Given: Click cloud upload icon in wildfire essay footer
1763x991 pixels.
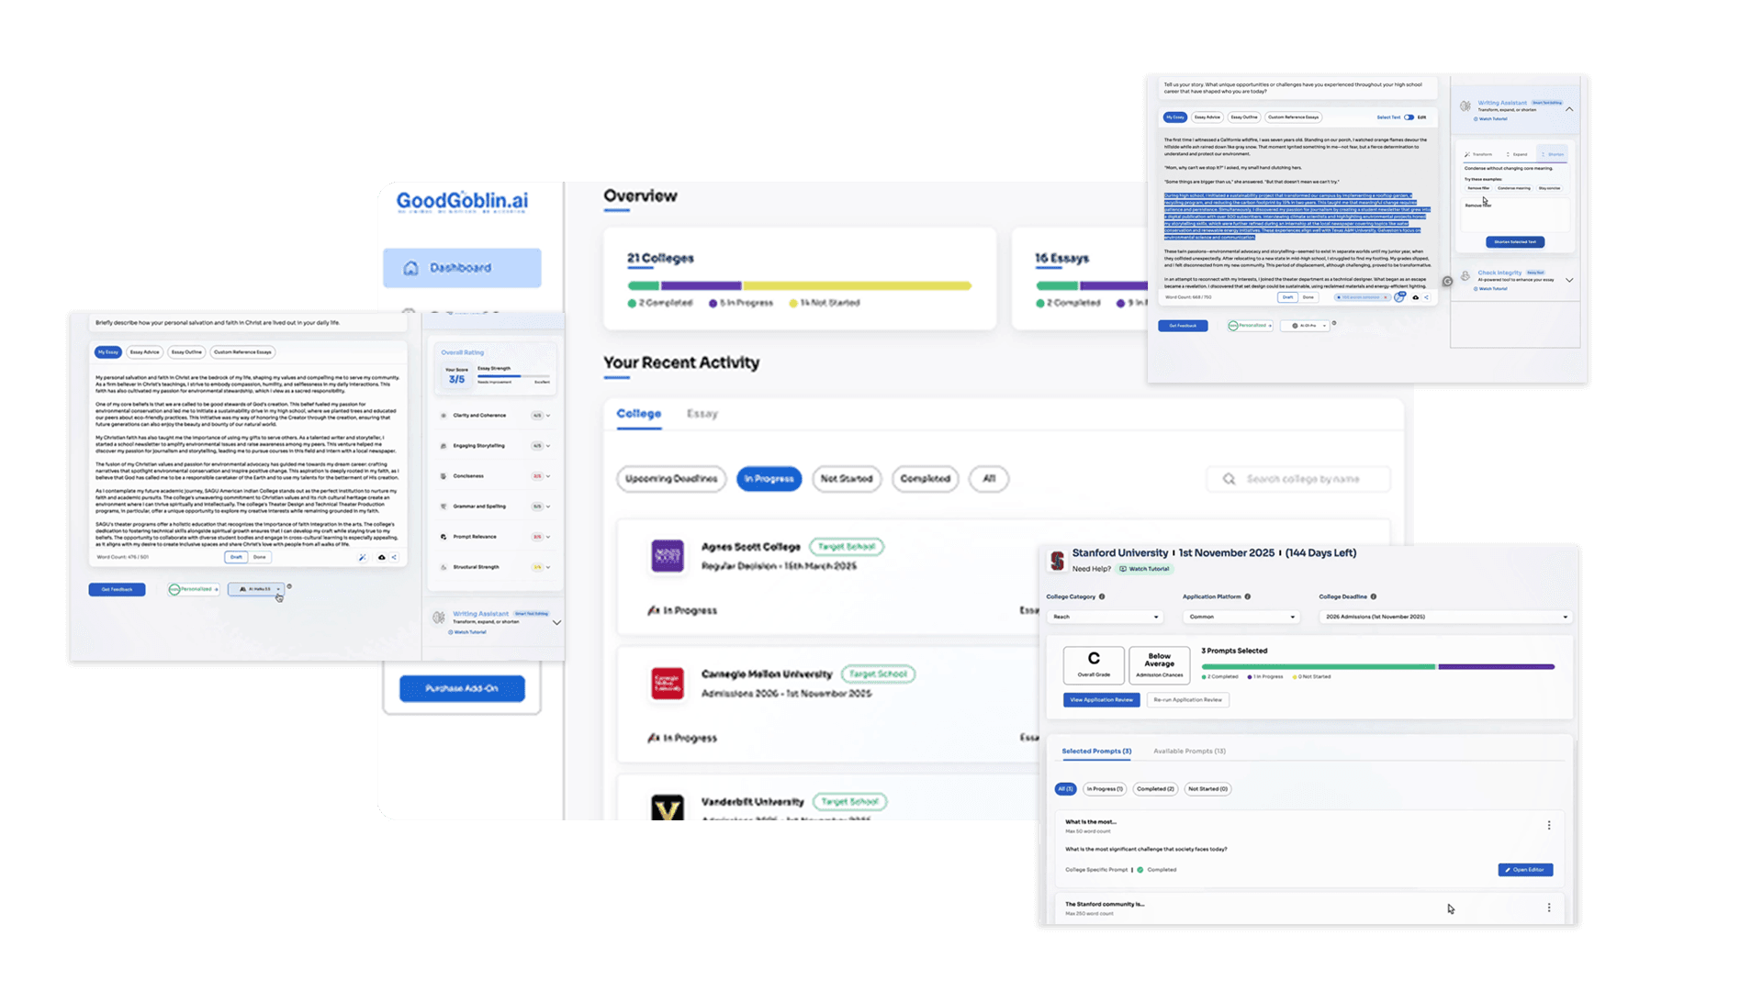Looking at the screenshot, I should (1415, 297).
